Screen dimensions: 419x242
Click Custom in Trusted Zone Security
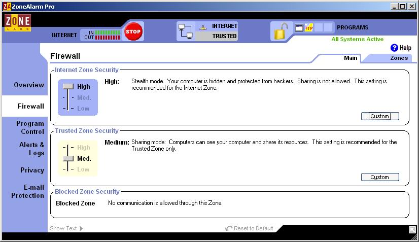coord(380,177)
